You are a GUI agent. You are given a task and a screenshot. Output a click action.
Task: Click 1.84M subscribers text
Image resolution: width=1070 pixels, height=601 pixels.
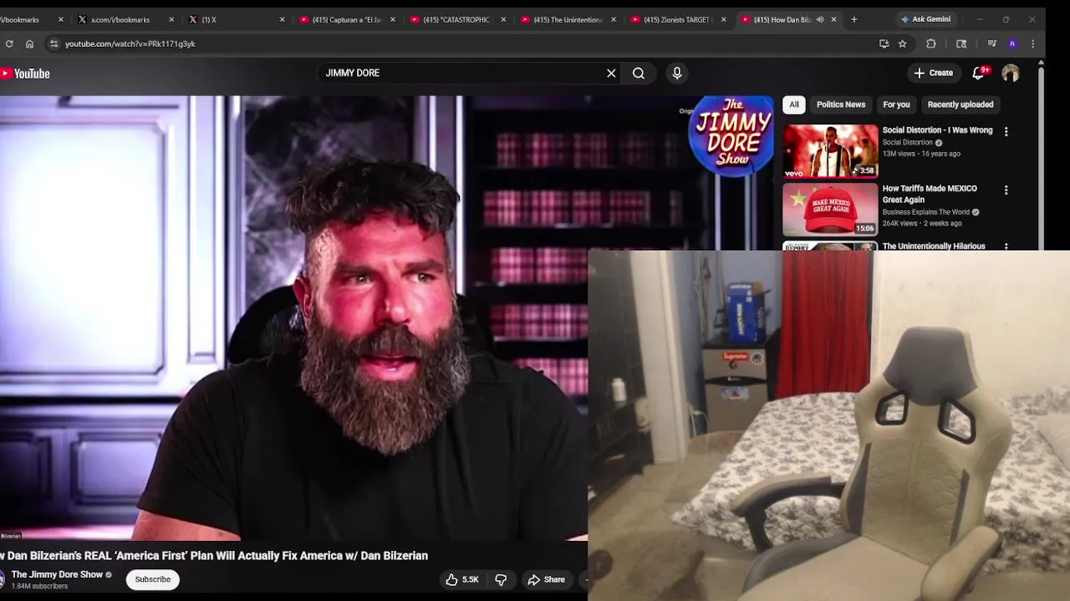[39, 587]
